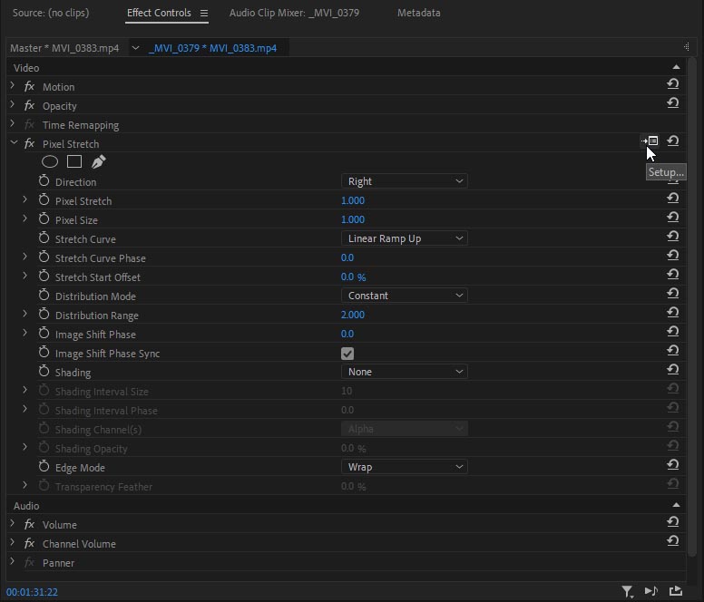The width and height of the screenshot is (704, 602).
Task: Reset the Channel Volume effect
Action: tap(672, 541)
